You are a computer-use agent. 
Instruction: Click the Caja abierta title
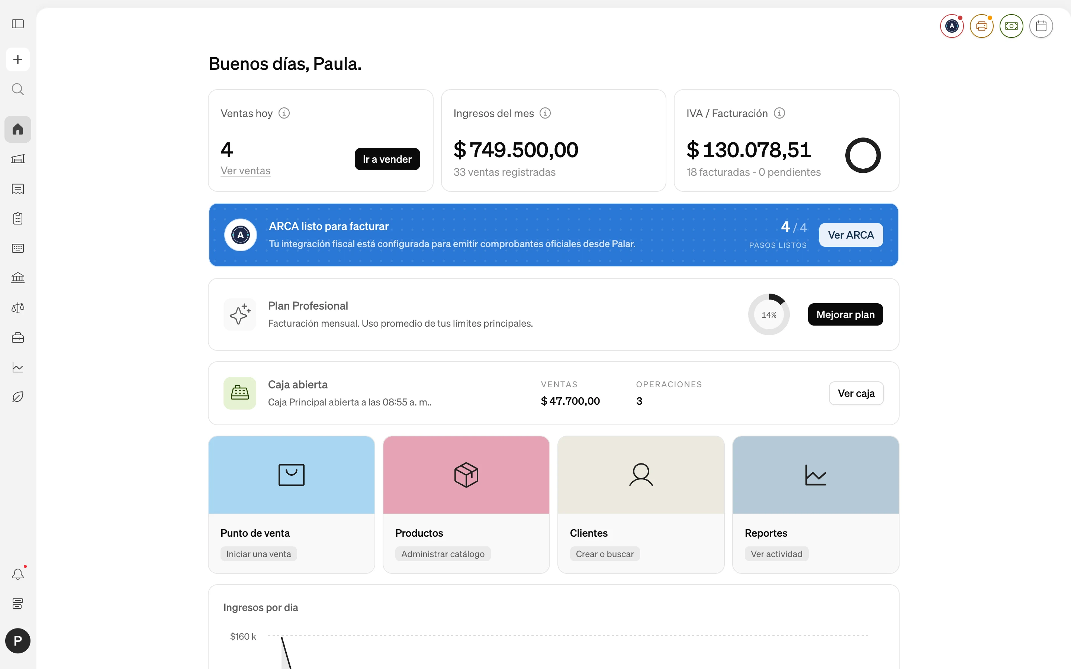tap(297, 385)
